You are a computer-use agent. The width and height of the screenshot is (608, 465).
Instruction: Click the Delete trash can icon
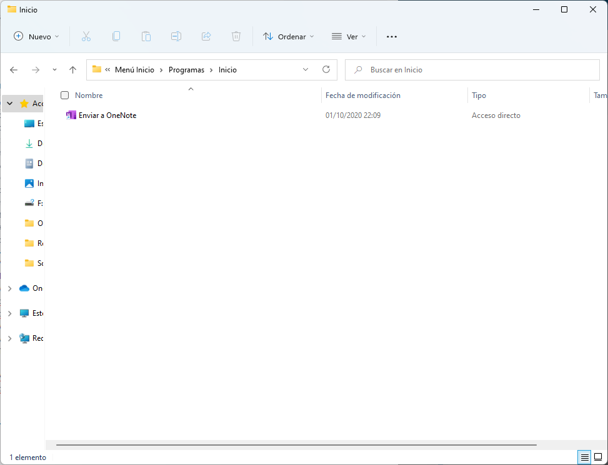[236, 36]
